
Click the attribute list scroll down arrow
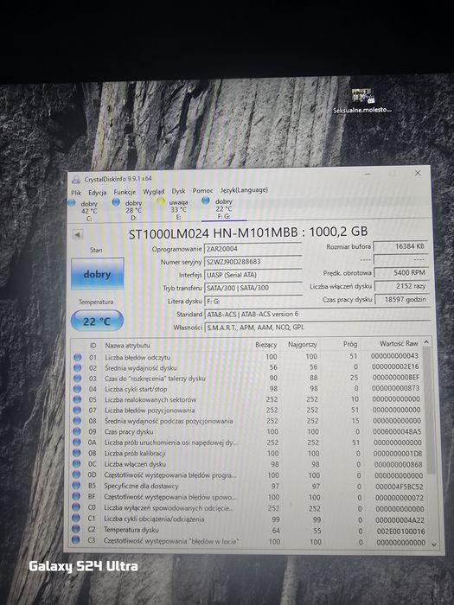click(434, 544)
